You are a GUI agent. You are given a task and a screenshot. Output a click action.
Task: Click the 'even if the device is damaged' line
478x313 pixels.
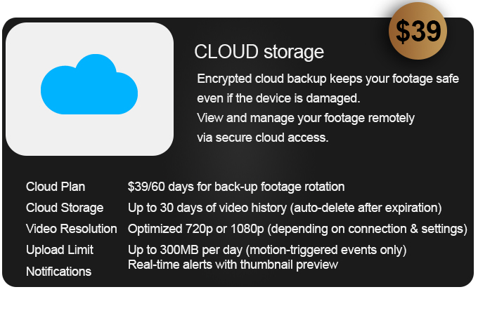pyautogui.click(x=288, y=98)
